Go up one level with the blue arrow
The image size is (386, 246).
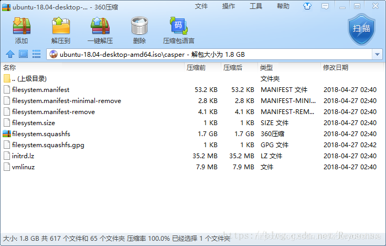point(10,54)
